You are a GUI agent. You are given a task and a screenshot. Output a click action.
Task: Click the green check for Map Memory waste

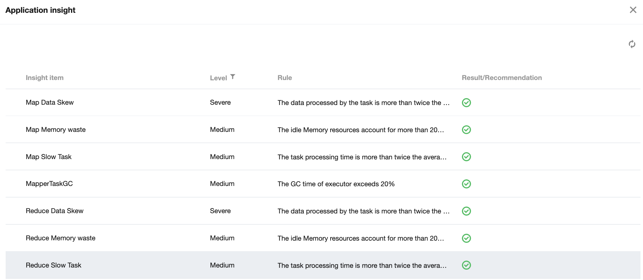pos(466,130)
